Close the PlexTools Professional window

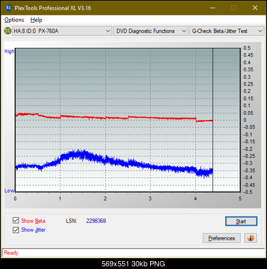[x=255, y=8]
